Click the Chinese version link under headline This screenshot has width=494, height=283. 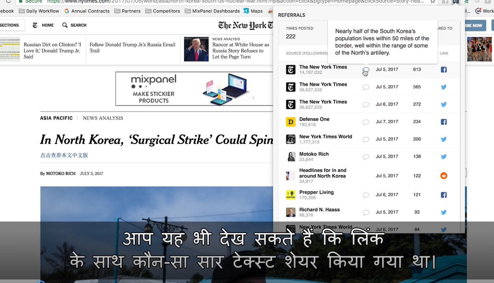[x=64, y=155]
